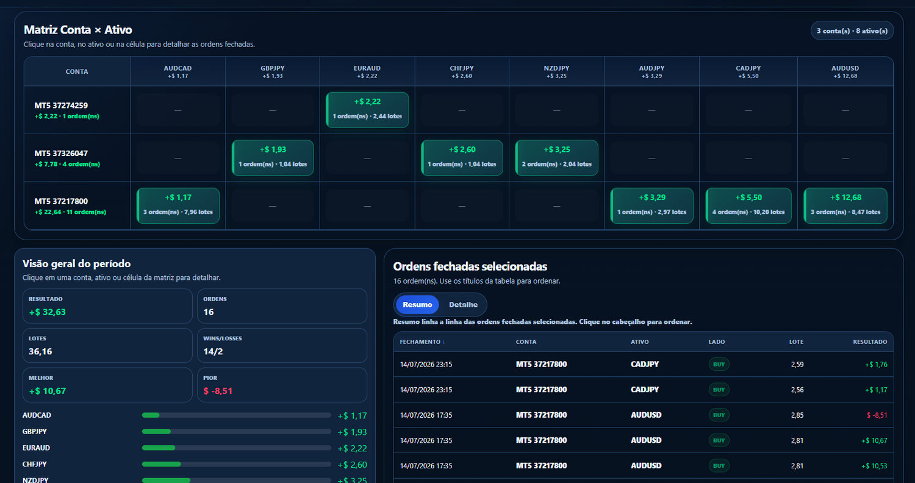Select the NZDJPY column header in matrix

(556, 71)
